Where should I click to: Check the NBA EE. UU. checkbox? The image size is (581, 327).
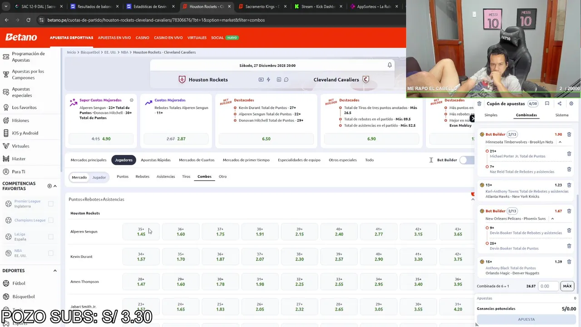pos(51,253)
